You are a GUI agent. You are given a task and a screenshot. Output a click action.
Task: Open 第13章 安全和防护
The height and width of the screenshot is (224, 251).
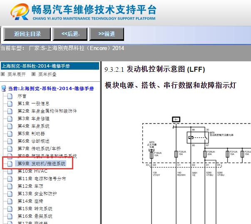(x=37, y=194)
